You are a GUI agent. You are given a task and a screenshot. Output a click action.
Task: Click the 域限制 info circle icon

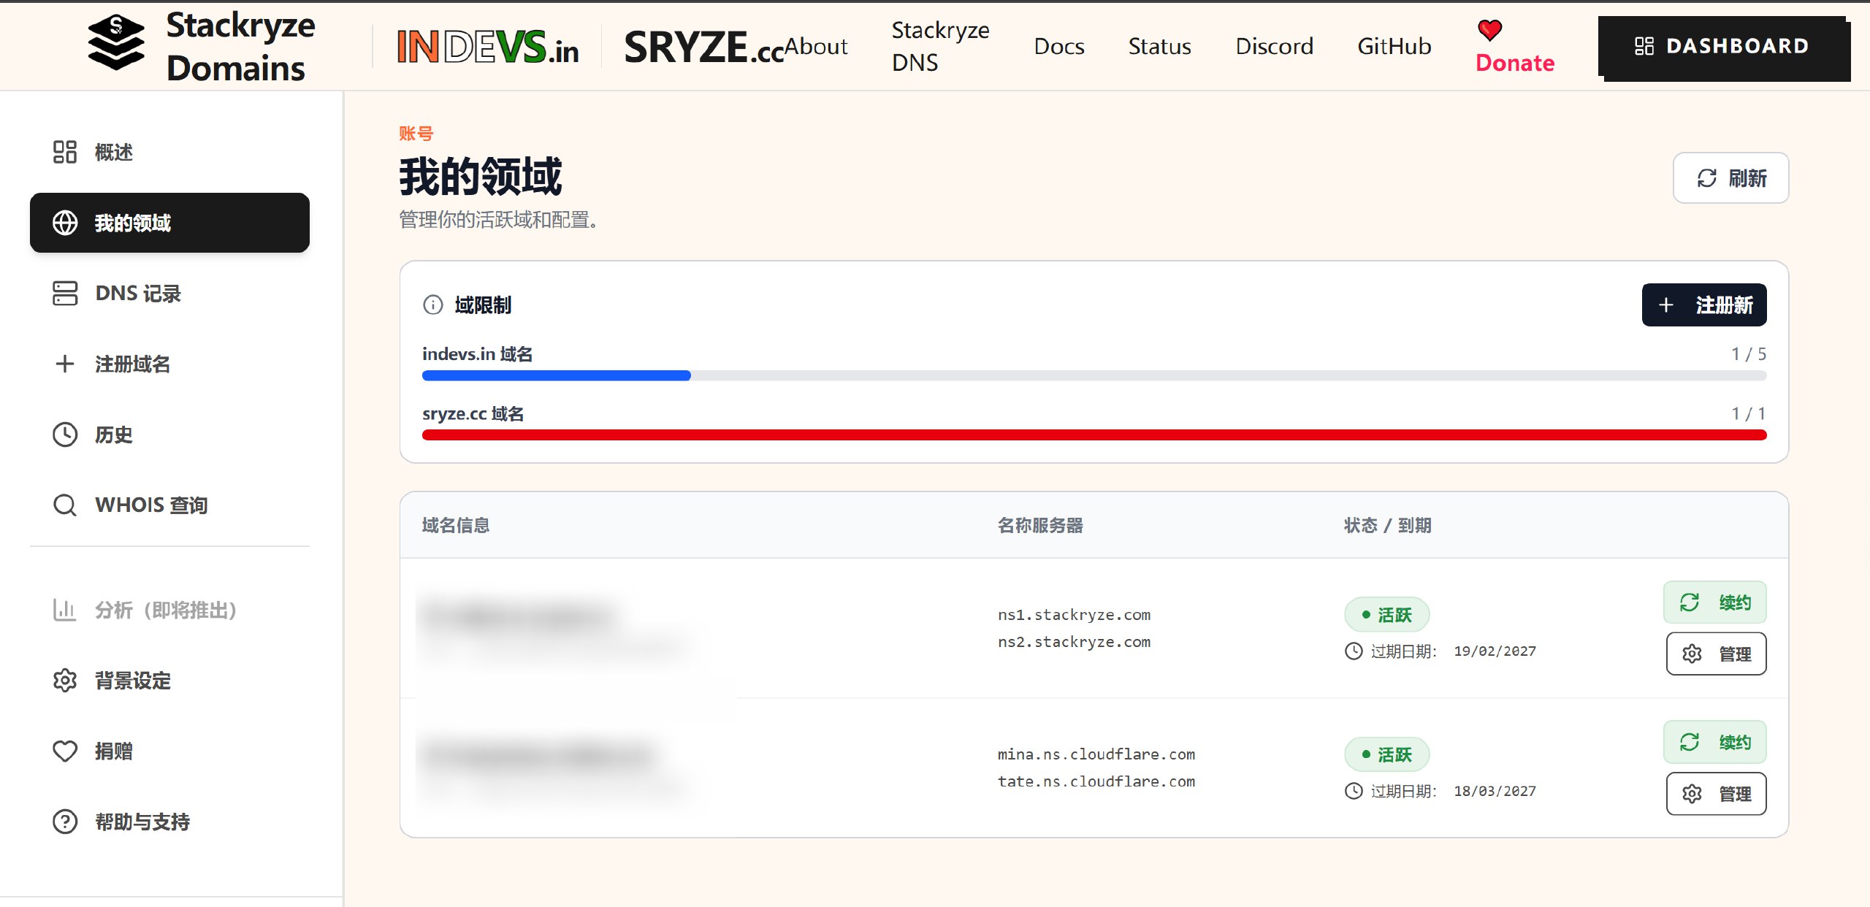pyautogui.click(x=433, y=305)
